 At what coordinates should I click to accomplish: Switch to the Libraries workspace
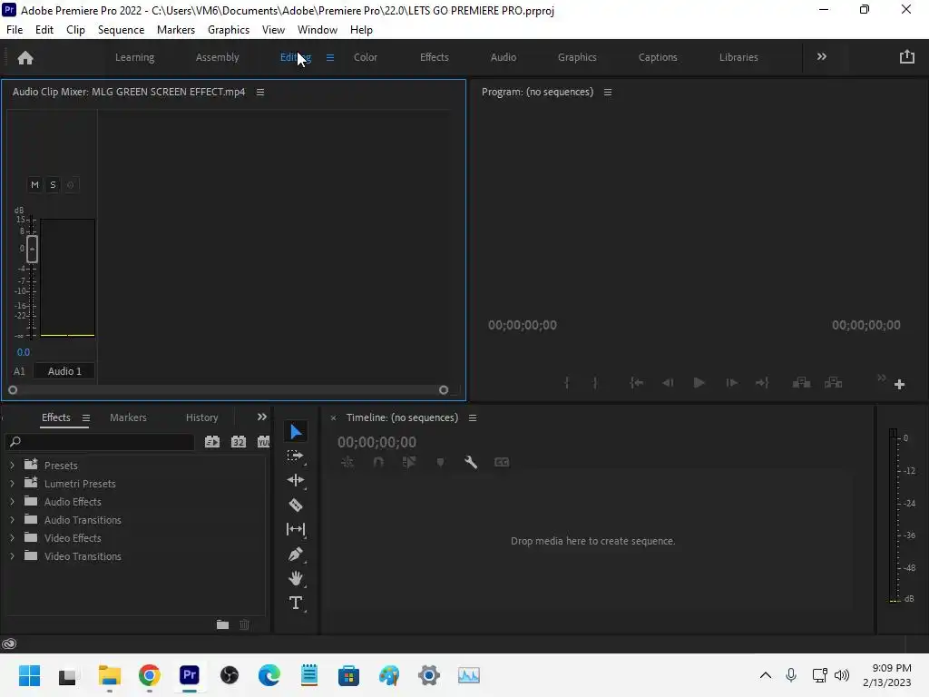coord(738,57)
